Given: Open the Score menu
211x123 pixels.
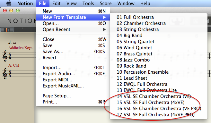Looking at the screenshot, I should click(106, 3).
